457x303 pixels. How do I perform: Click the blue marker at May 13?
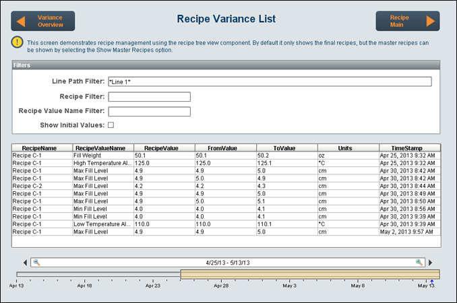[431, 280]
